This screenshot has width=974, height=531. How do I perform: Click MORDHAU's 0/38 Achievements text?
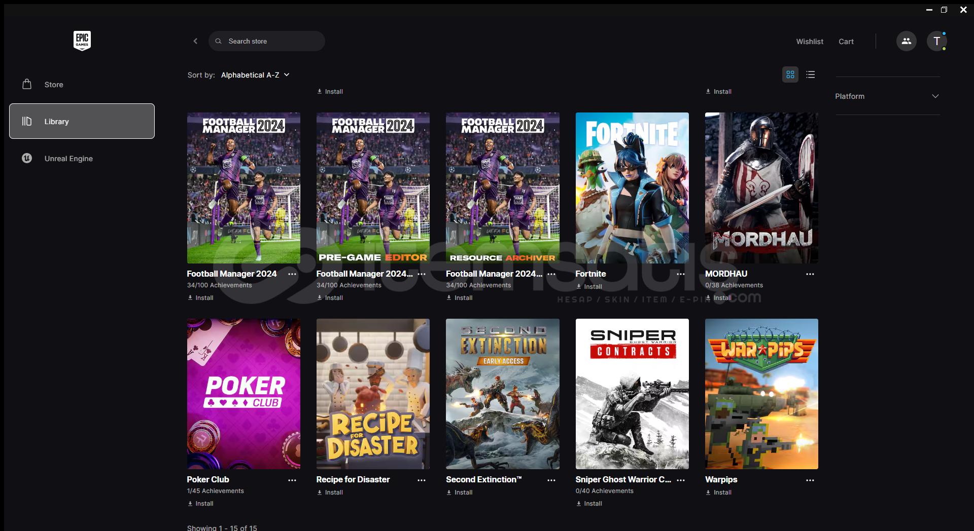734,285
